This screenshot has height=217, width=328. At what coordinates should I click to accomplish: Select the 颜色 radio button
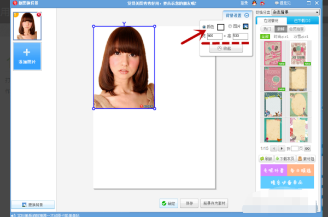[204, 27]
